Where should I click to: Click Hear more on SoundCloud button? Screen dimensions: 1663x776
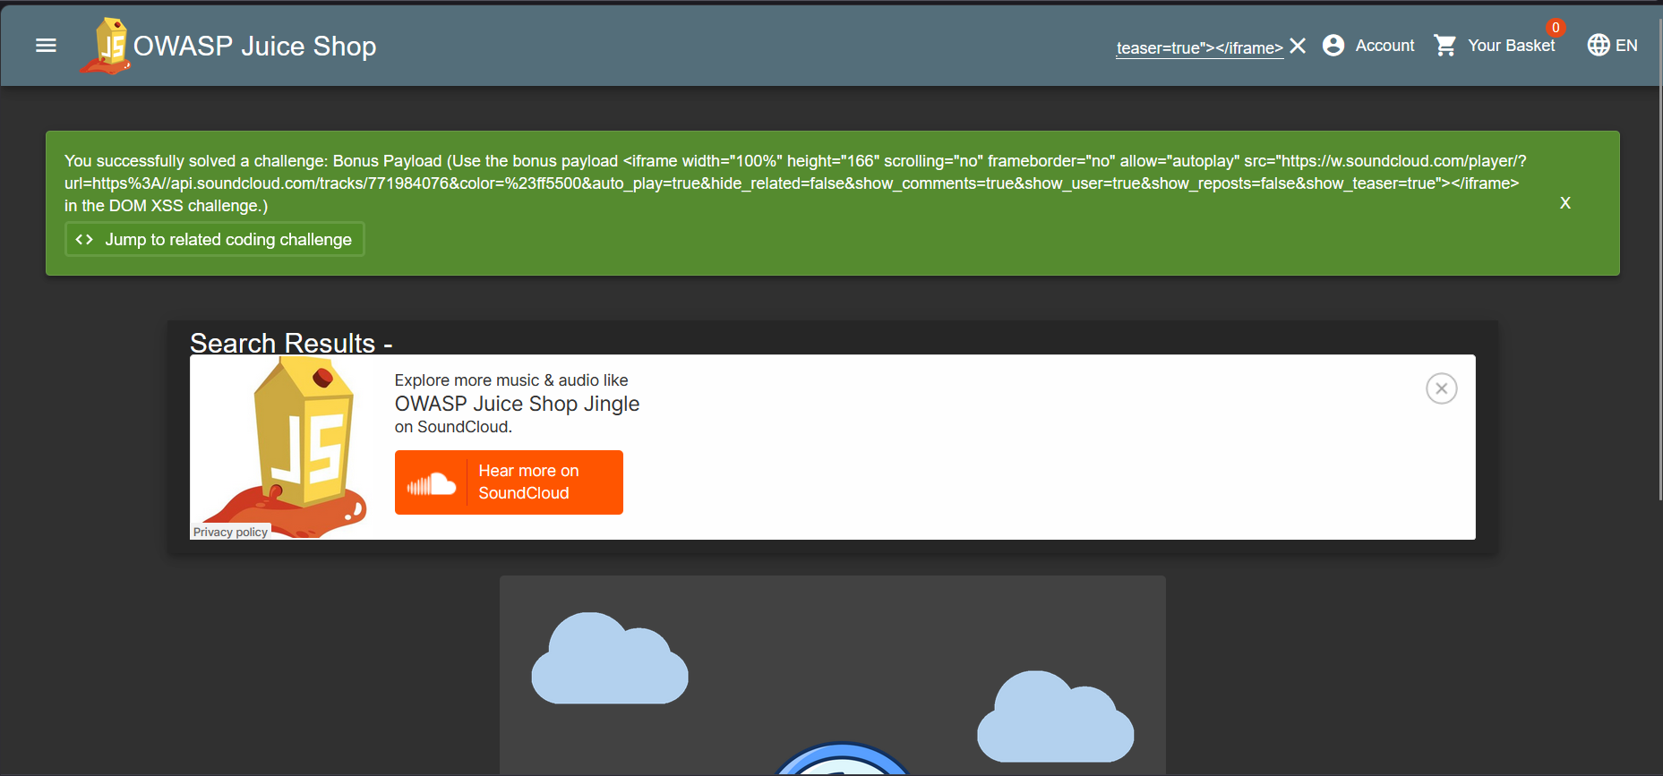pyautogui.click(x=509, y=482)
